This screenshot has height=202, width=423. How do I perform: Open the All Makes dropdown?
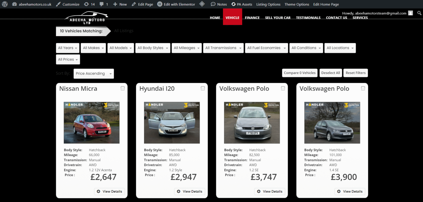pyautogui.click(x=93, y=48)
